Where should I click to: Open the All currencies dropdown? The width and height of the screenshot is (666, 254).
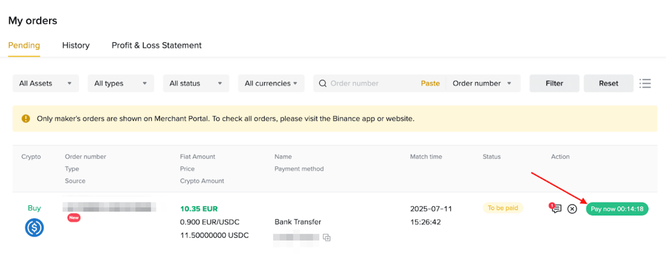pos(271,83)
